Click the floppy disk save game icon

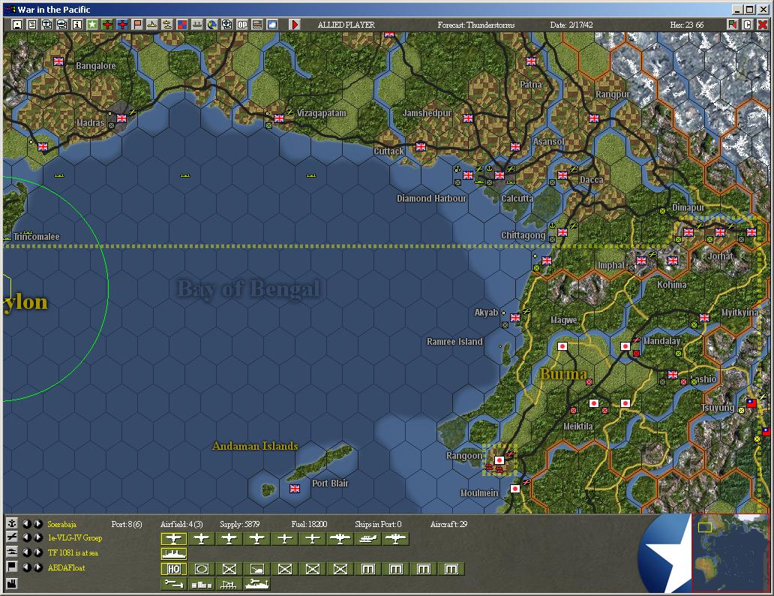(x=16, y=24)
